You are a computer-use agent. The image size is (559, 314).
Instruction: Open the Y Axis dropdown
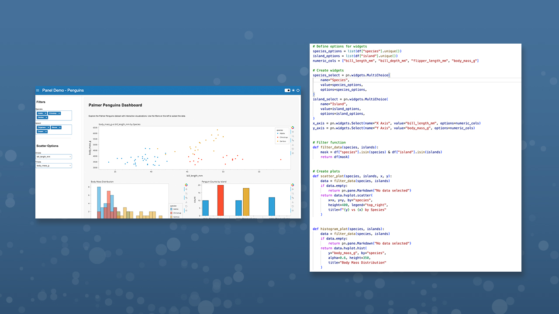pyautogui.click(x=53, y=166)
